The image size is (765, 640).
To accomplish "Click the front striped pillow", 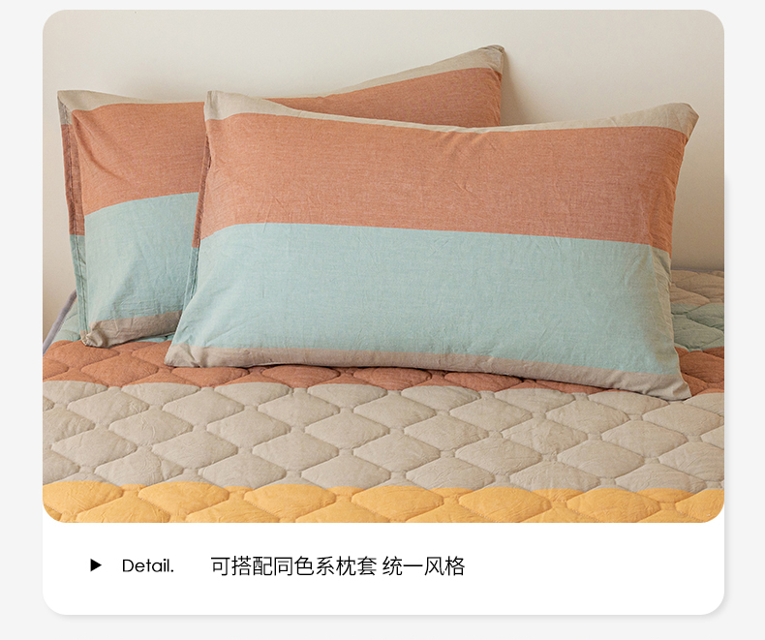I will [x=432, y=244].
